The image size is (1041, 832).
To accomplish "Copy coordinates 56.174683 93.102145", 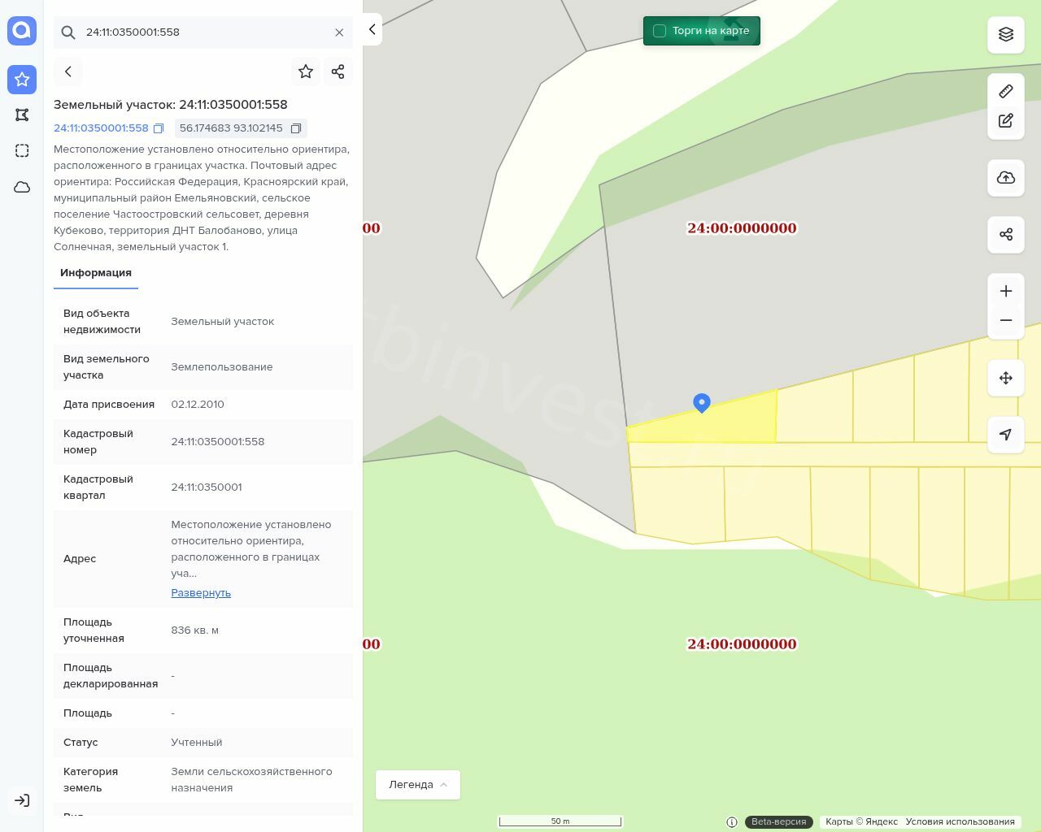I will click(296, 128).
